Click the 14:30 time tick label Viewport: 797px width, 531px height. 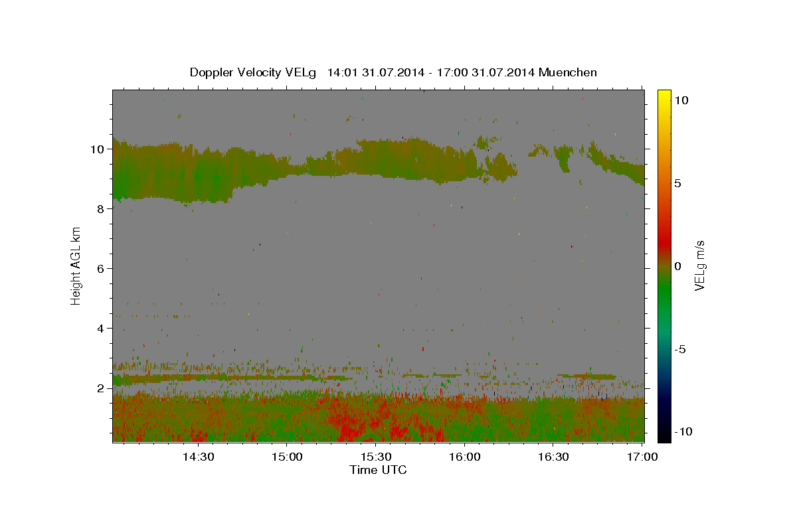(197, 457)
